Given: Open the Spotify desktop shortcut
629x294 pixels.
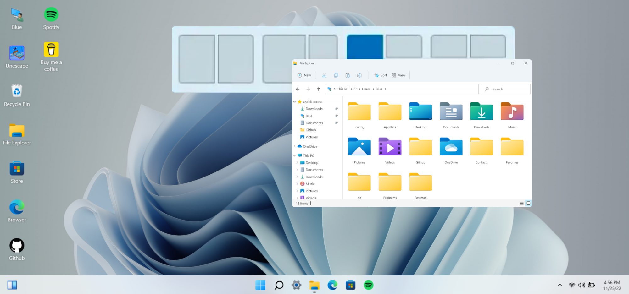Looking at the screenshot, I should (x=51, y=19).
